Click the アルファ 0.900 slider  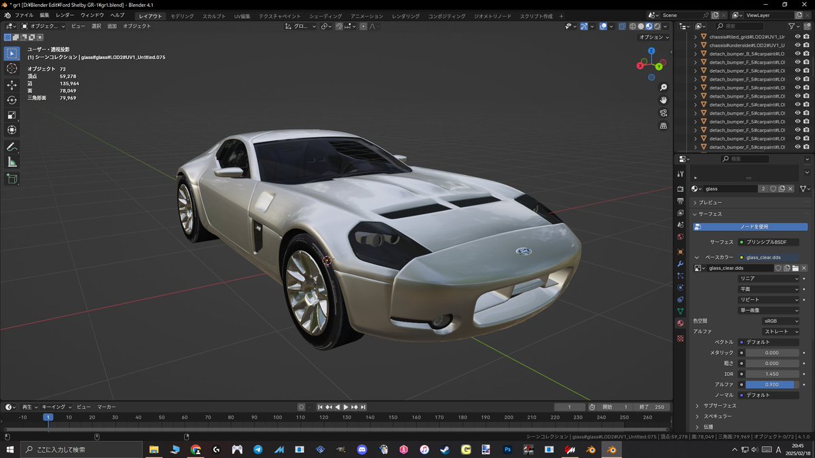coord(772,384)
